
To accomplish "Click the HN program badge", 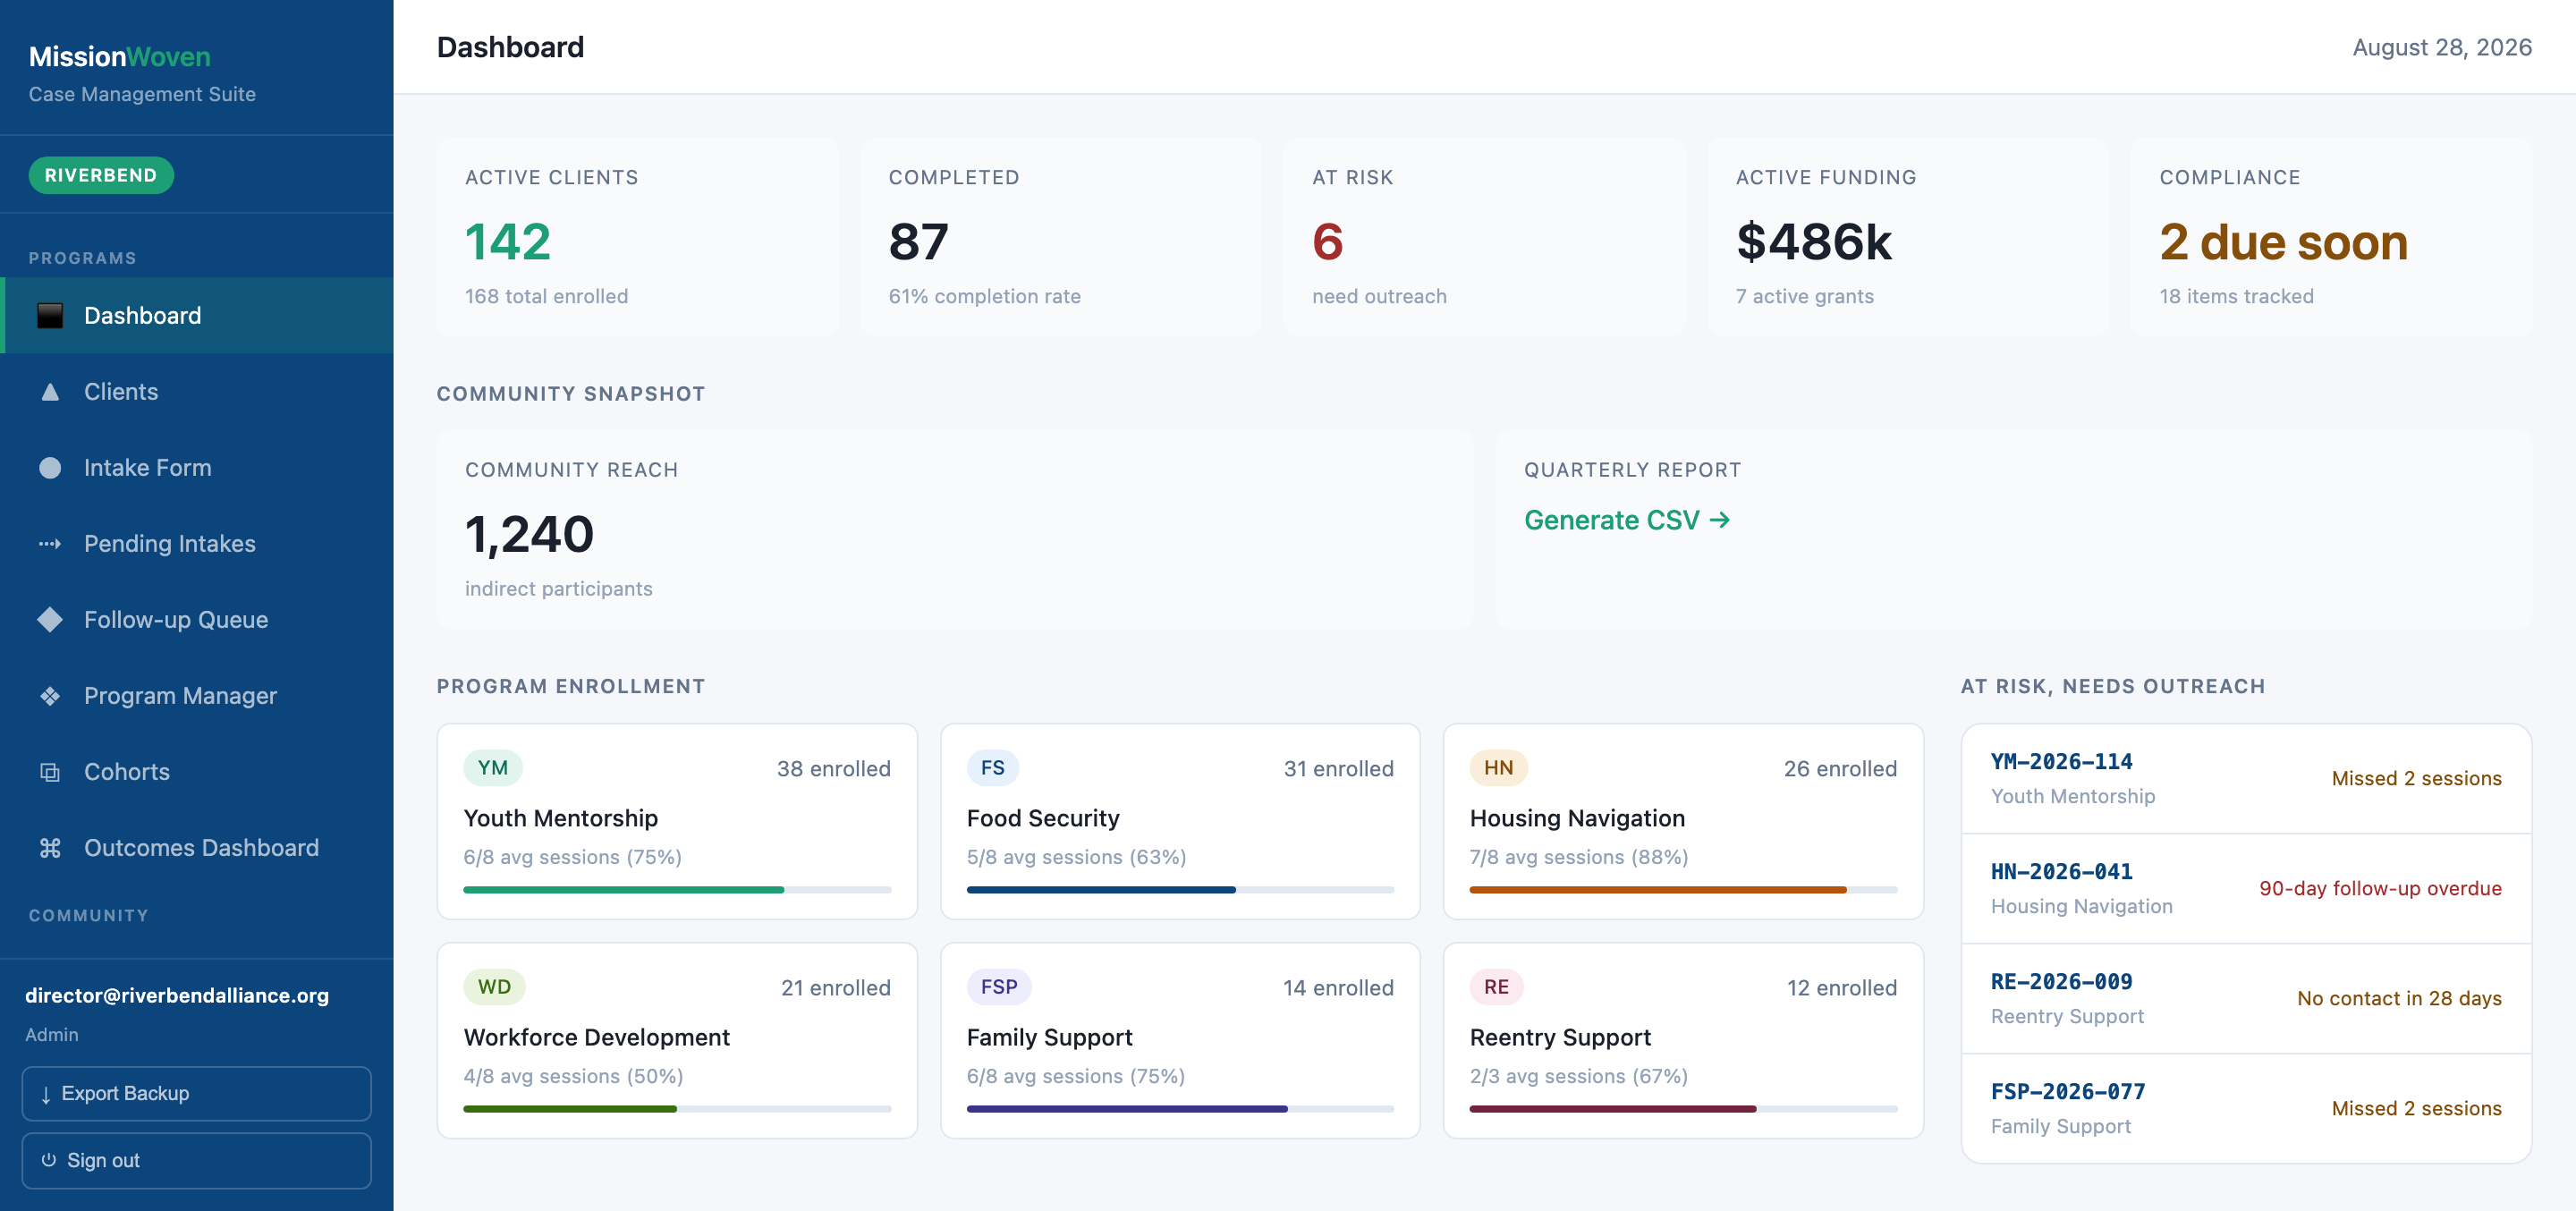I will (x=1498, y=767).
